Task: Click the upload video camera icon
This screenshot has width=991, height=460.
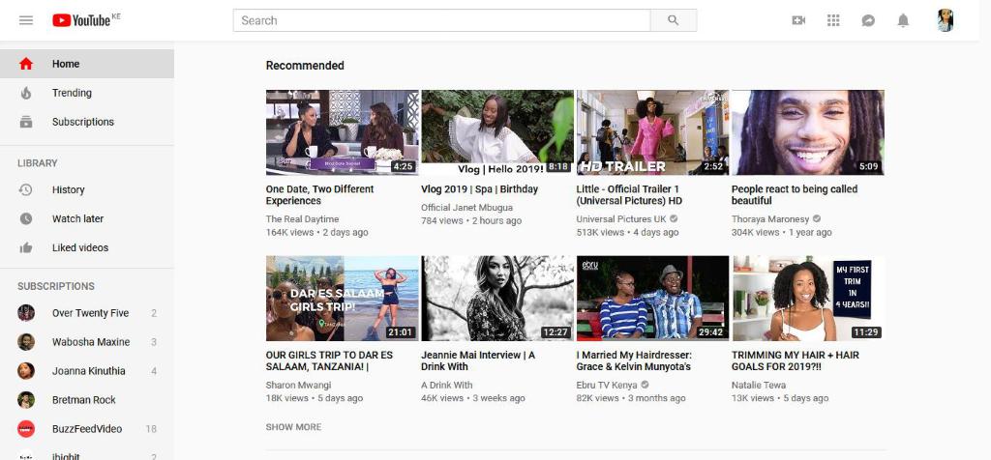Action: click(798, 20)
